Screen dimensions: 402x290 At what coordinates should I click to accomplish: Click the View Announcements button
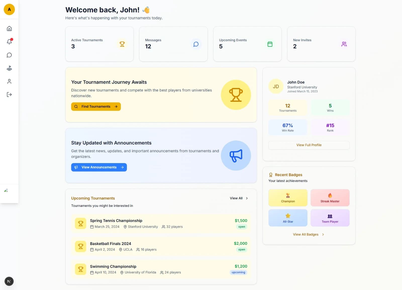click(99, 167)
